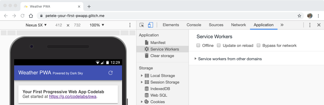Click the refresh icon in Weather PWA header
This screenshot has width=324, height=105.
[111, 73]
